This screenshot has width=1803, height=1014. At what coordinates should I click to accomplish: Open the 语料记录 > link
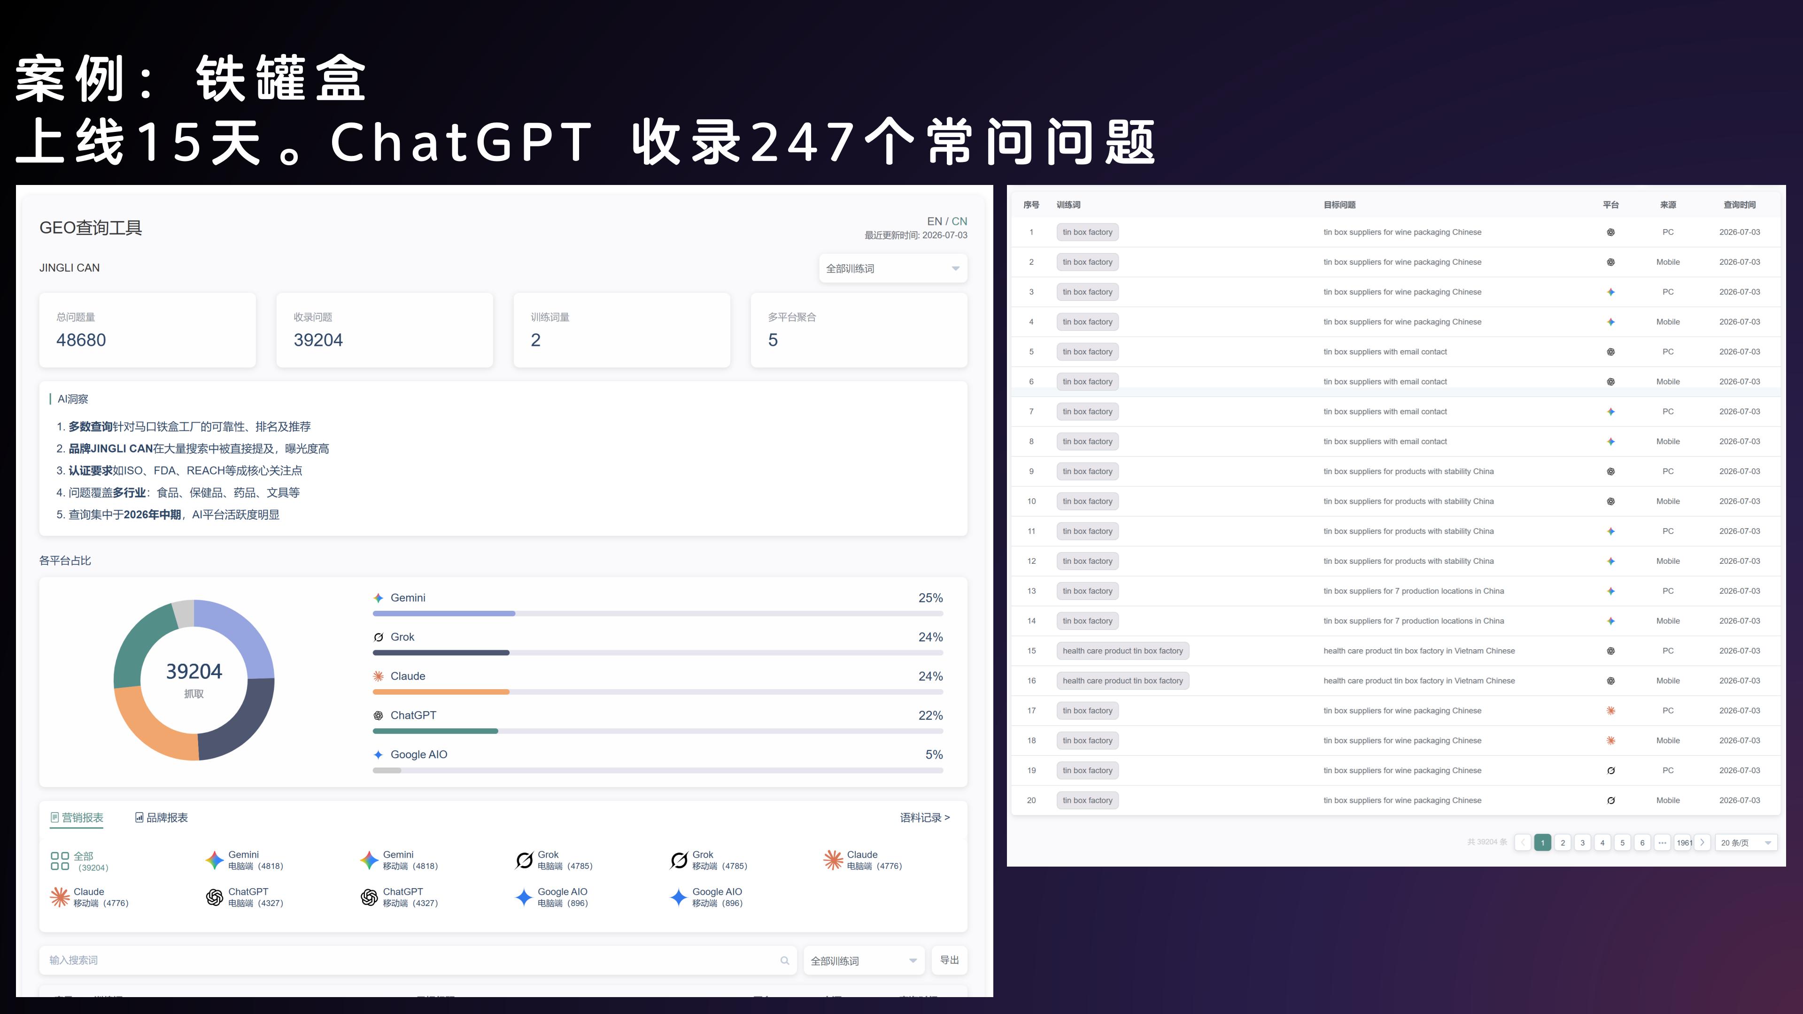point(925,817)
